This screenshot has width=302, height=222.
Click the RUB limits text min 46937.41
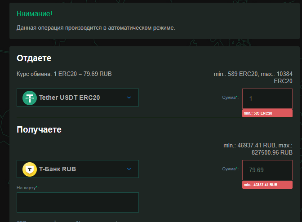click(x=258, y=149)
